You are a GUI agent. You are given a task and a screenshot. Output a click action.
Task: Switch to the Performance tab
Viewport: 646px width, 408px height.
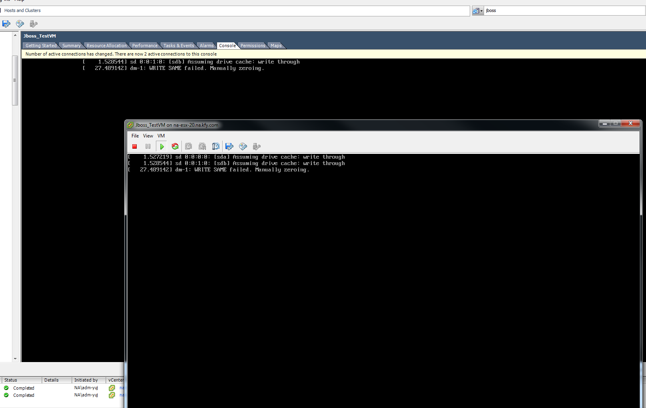tap(145, 46)
